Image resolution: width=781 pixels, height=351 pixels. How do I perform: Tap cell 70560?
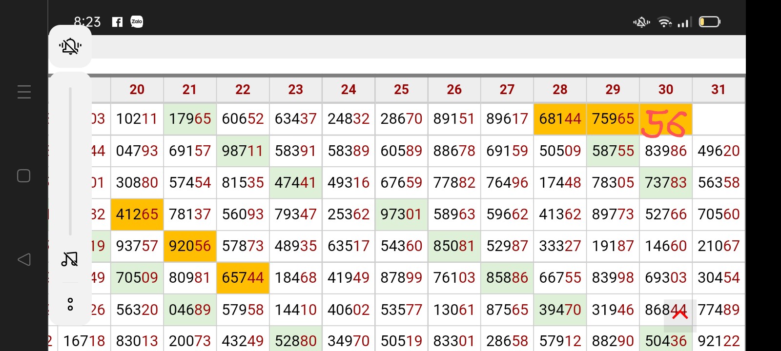click(719, 214)
